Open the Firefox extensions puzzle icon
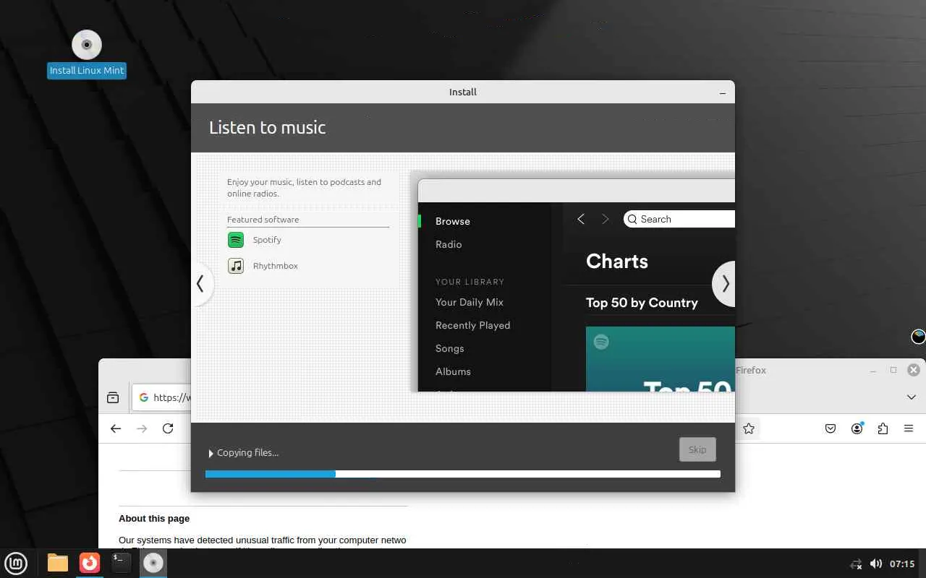The image size is (926, 578). 883,428
